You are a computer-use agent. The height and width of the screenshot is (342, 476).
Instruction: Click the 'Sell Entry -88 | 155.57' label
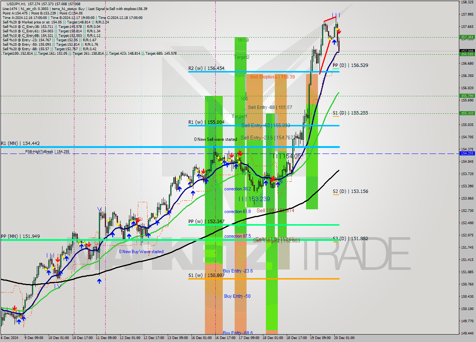click(x=270, y=107)
